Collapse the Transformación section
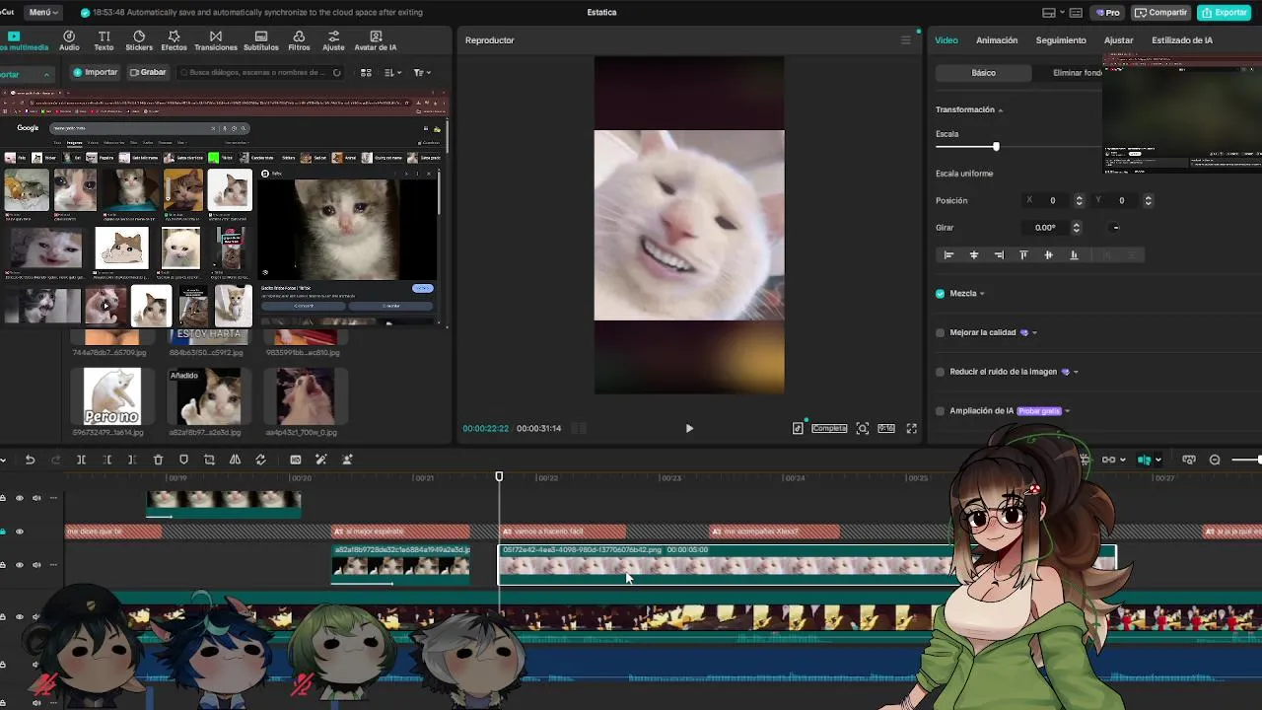1262x710 pixels. pos(1000,109)
